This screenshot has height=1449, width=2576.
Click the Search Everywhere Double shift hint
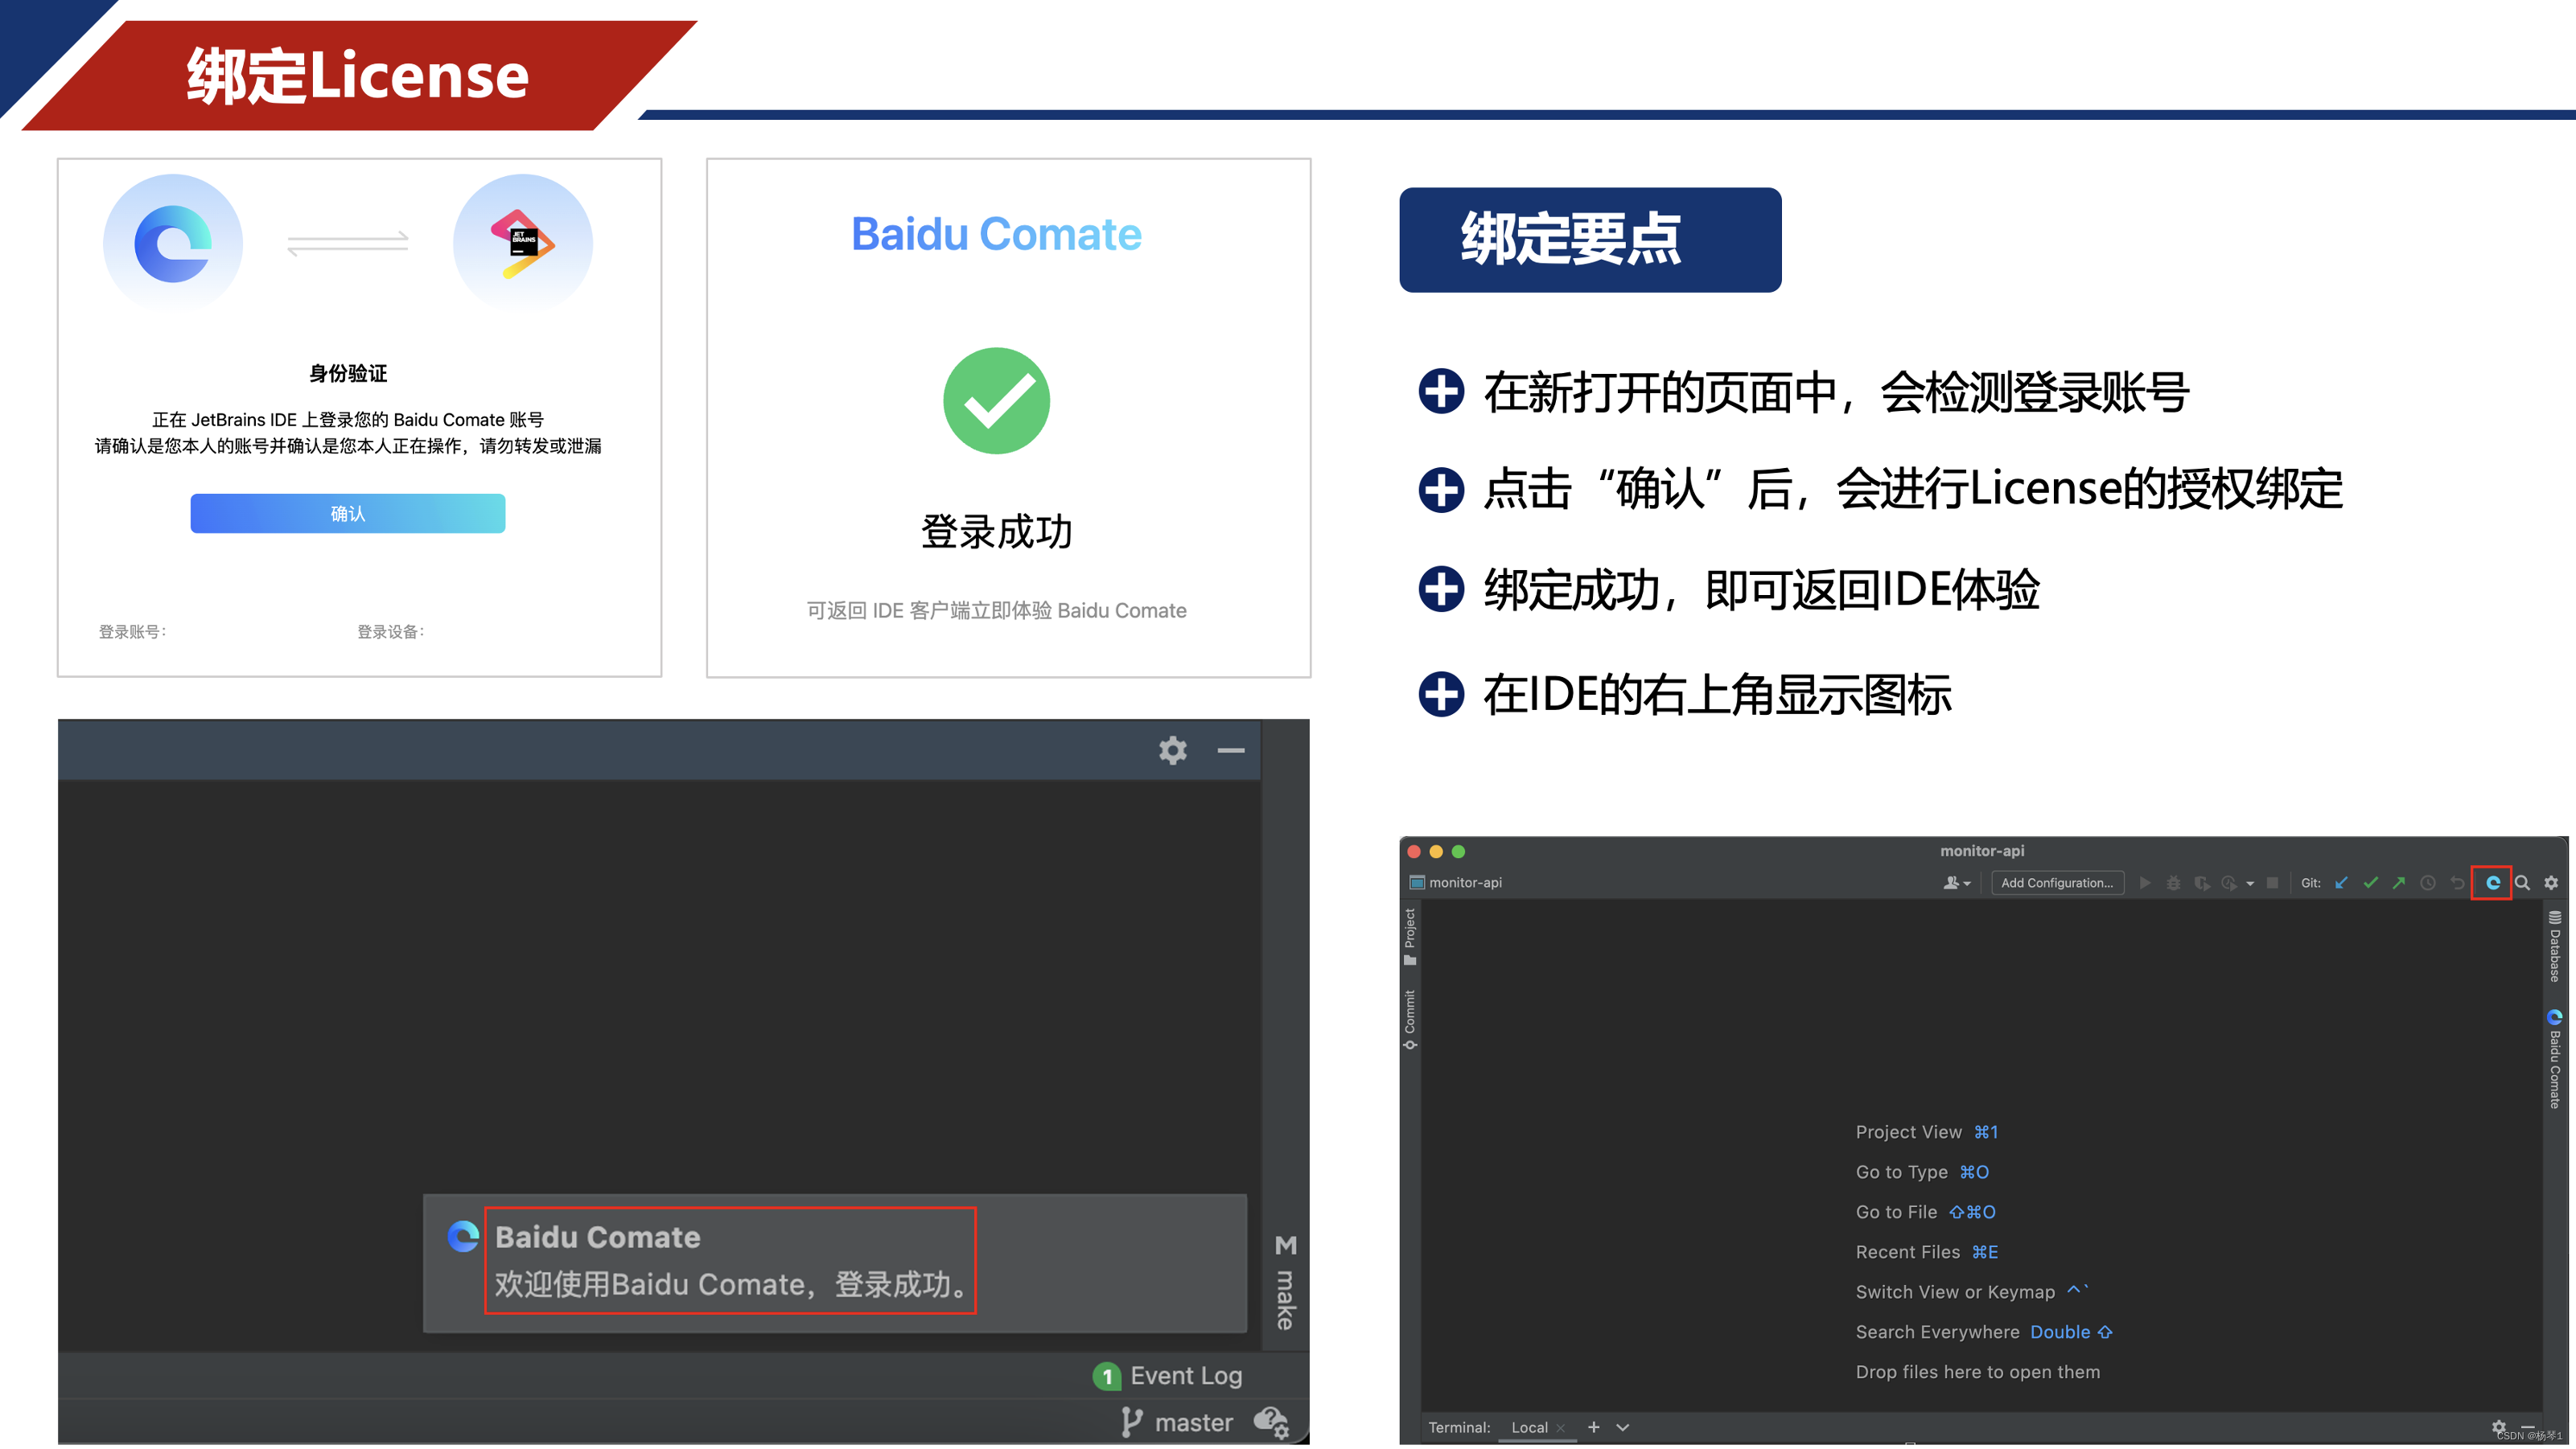pos(1984,1332)
